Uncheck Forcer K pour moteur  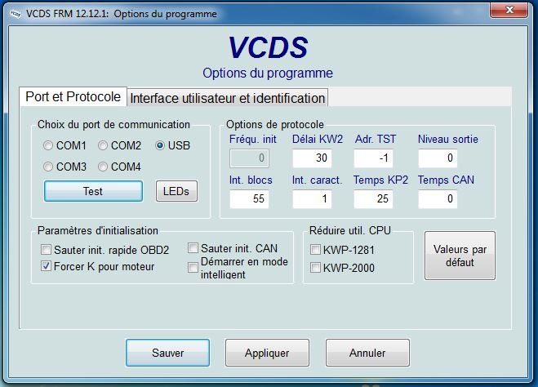tap(46, 266)
